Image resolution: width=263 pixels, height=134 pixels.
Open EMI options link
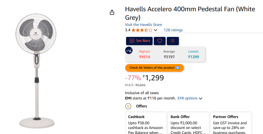click(187, 98)
